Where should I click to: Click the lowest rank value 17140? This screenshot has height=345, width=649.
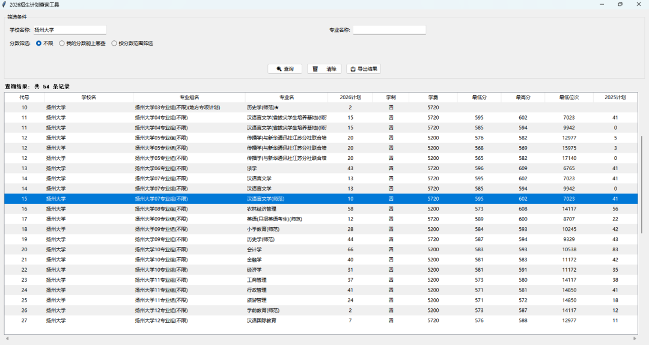point(569,158)
